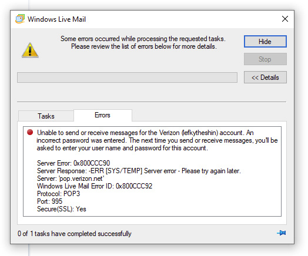Click the tasks completed successfully status text
The image size is (308, 256).
tap(75, 234)
